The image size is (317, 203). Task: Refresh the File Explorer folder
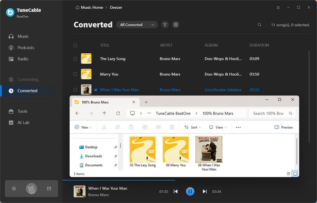[118, 113]
